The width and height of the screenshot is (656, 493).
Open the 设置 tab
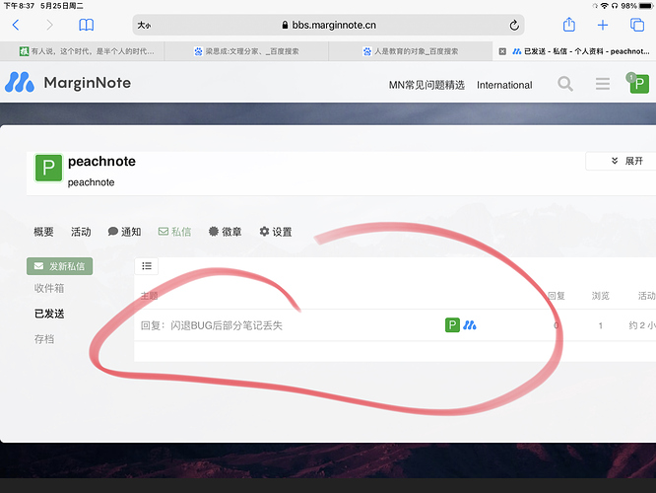point(276,232)
